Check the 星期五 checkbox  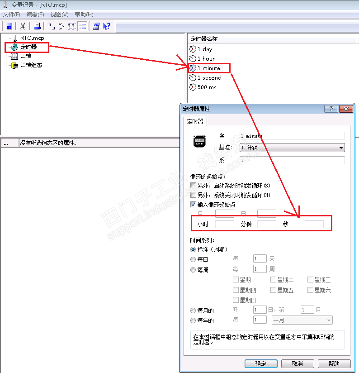coord(273,290)
